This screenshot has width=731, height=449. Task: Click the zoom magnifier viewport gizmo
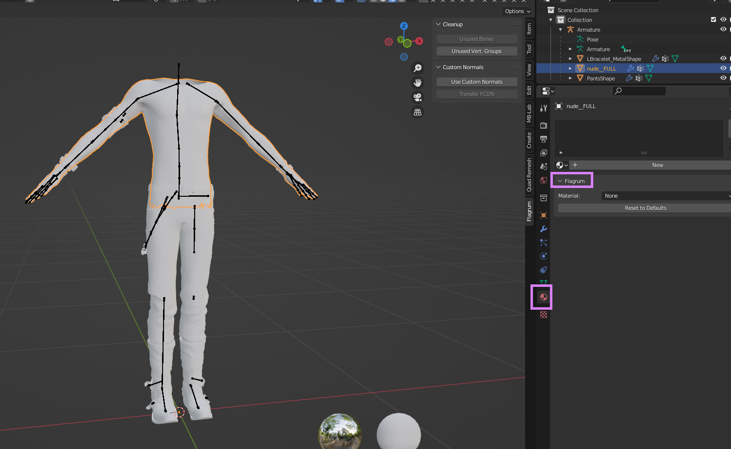[418, 68]
